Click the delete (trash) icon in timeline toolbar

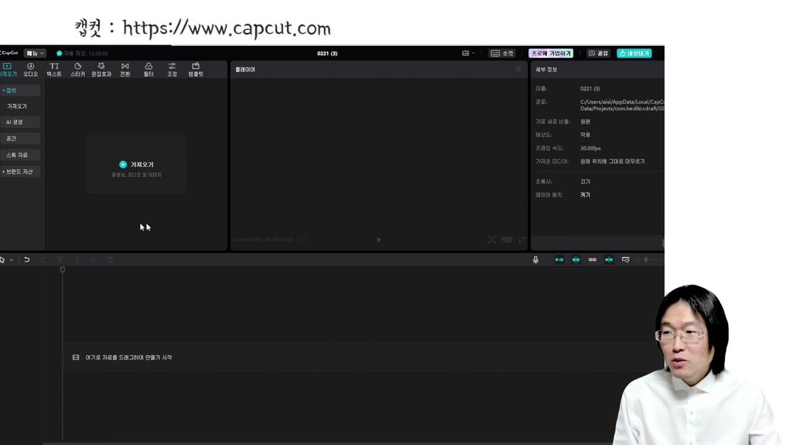110,260
